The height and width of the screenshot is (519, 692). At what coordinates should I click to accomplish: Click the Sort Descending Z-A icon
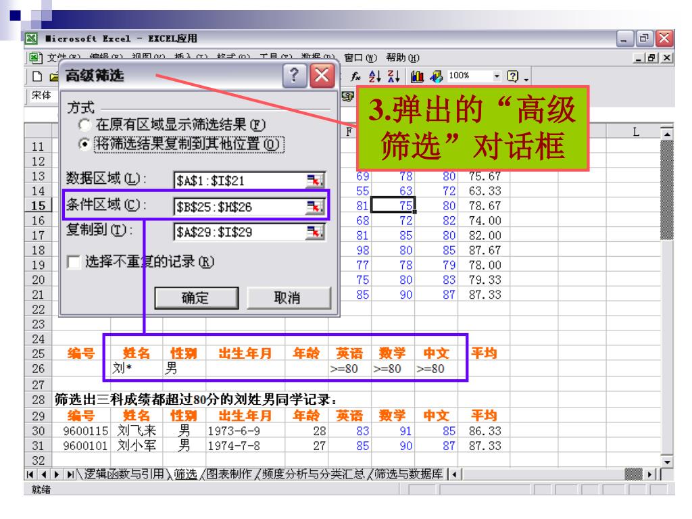coord(394,76)
